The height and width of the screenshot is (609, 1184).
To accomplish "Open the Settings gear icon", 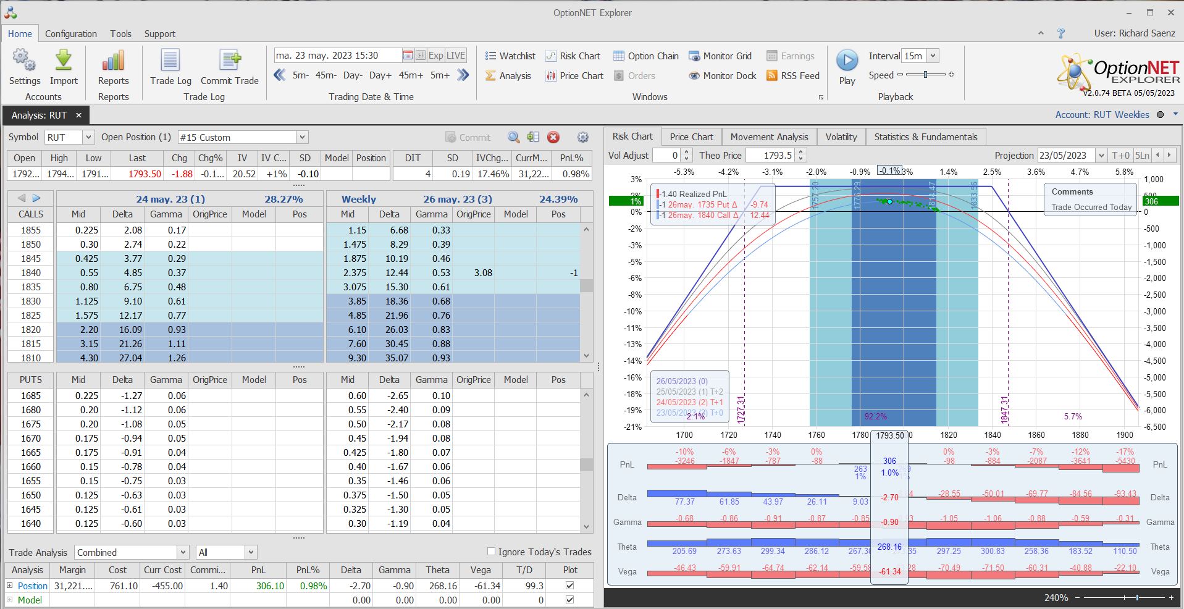I will tap(24, 61).
